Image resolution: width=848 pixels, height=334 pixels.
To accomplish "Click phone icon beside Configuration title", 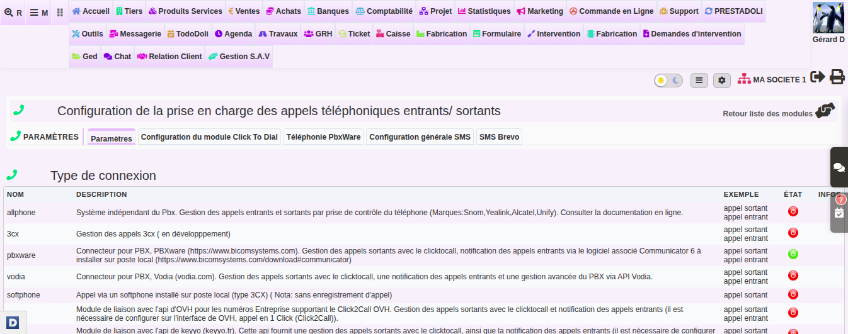I will 19,110.
